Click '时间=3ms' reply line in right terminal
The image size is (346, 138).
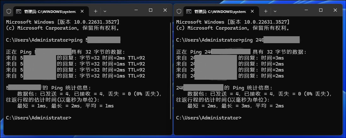click(230, 58)
